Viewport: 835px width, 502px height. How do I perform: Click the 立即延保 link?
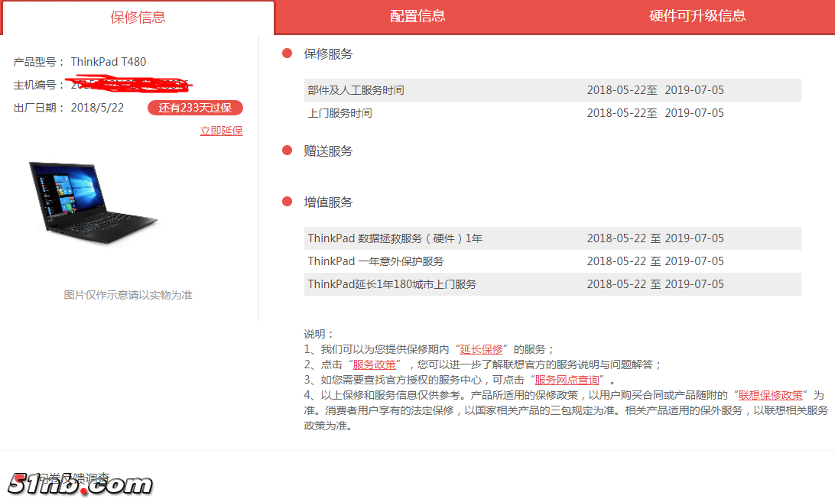tap(221, 131)
